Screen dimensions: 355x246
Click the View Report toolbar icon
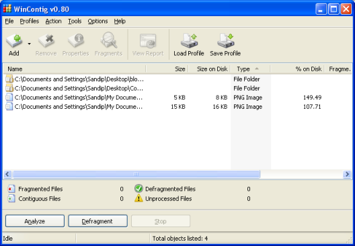click(x=148, y=41)
